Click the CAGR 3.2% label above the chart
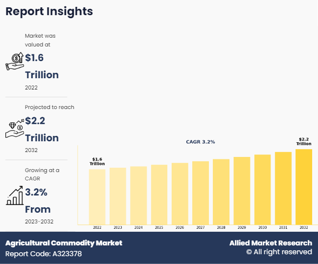Screen dimensions: 318x264 pyautogui.click(x=201, y=142)
